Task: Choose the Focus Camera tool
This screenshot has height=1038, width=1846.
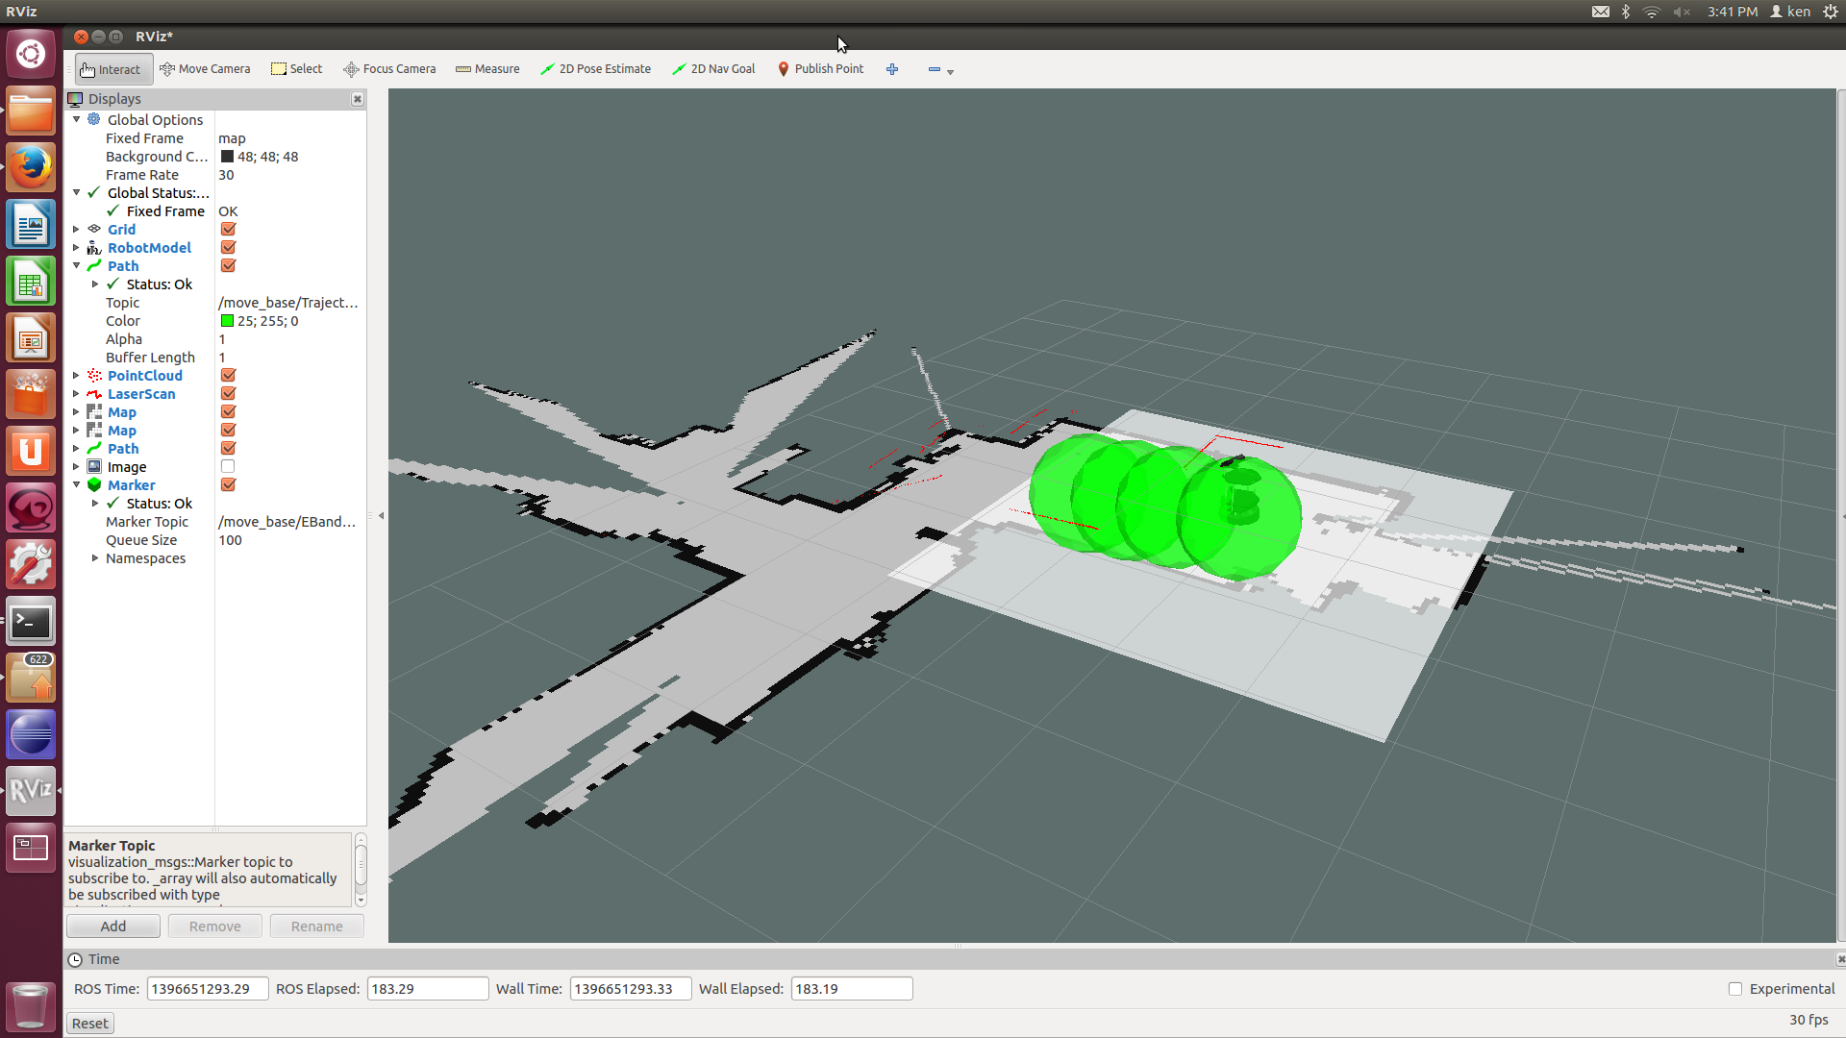Action: point(389,69)
